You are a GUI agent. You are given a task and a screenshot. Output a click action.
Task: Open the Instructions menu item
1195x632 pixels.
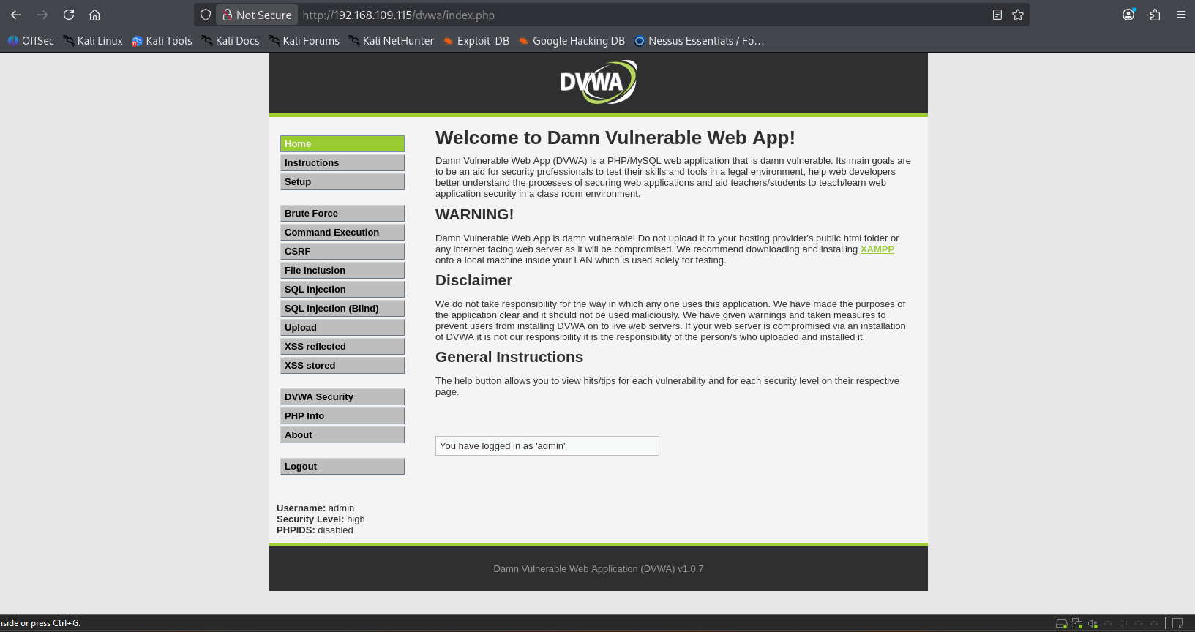[342, 163]
